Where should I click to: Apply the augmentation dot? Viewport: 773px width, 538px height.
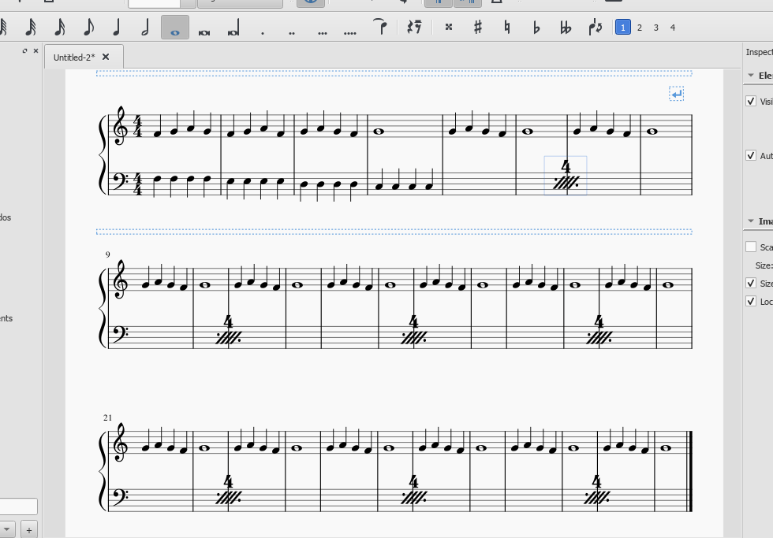[x=261, y=27]
